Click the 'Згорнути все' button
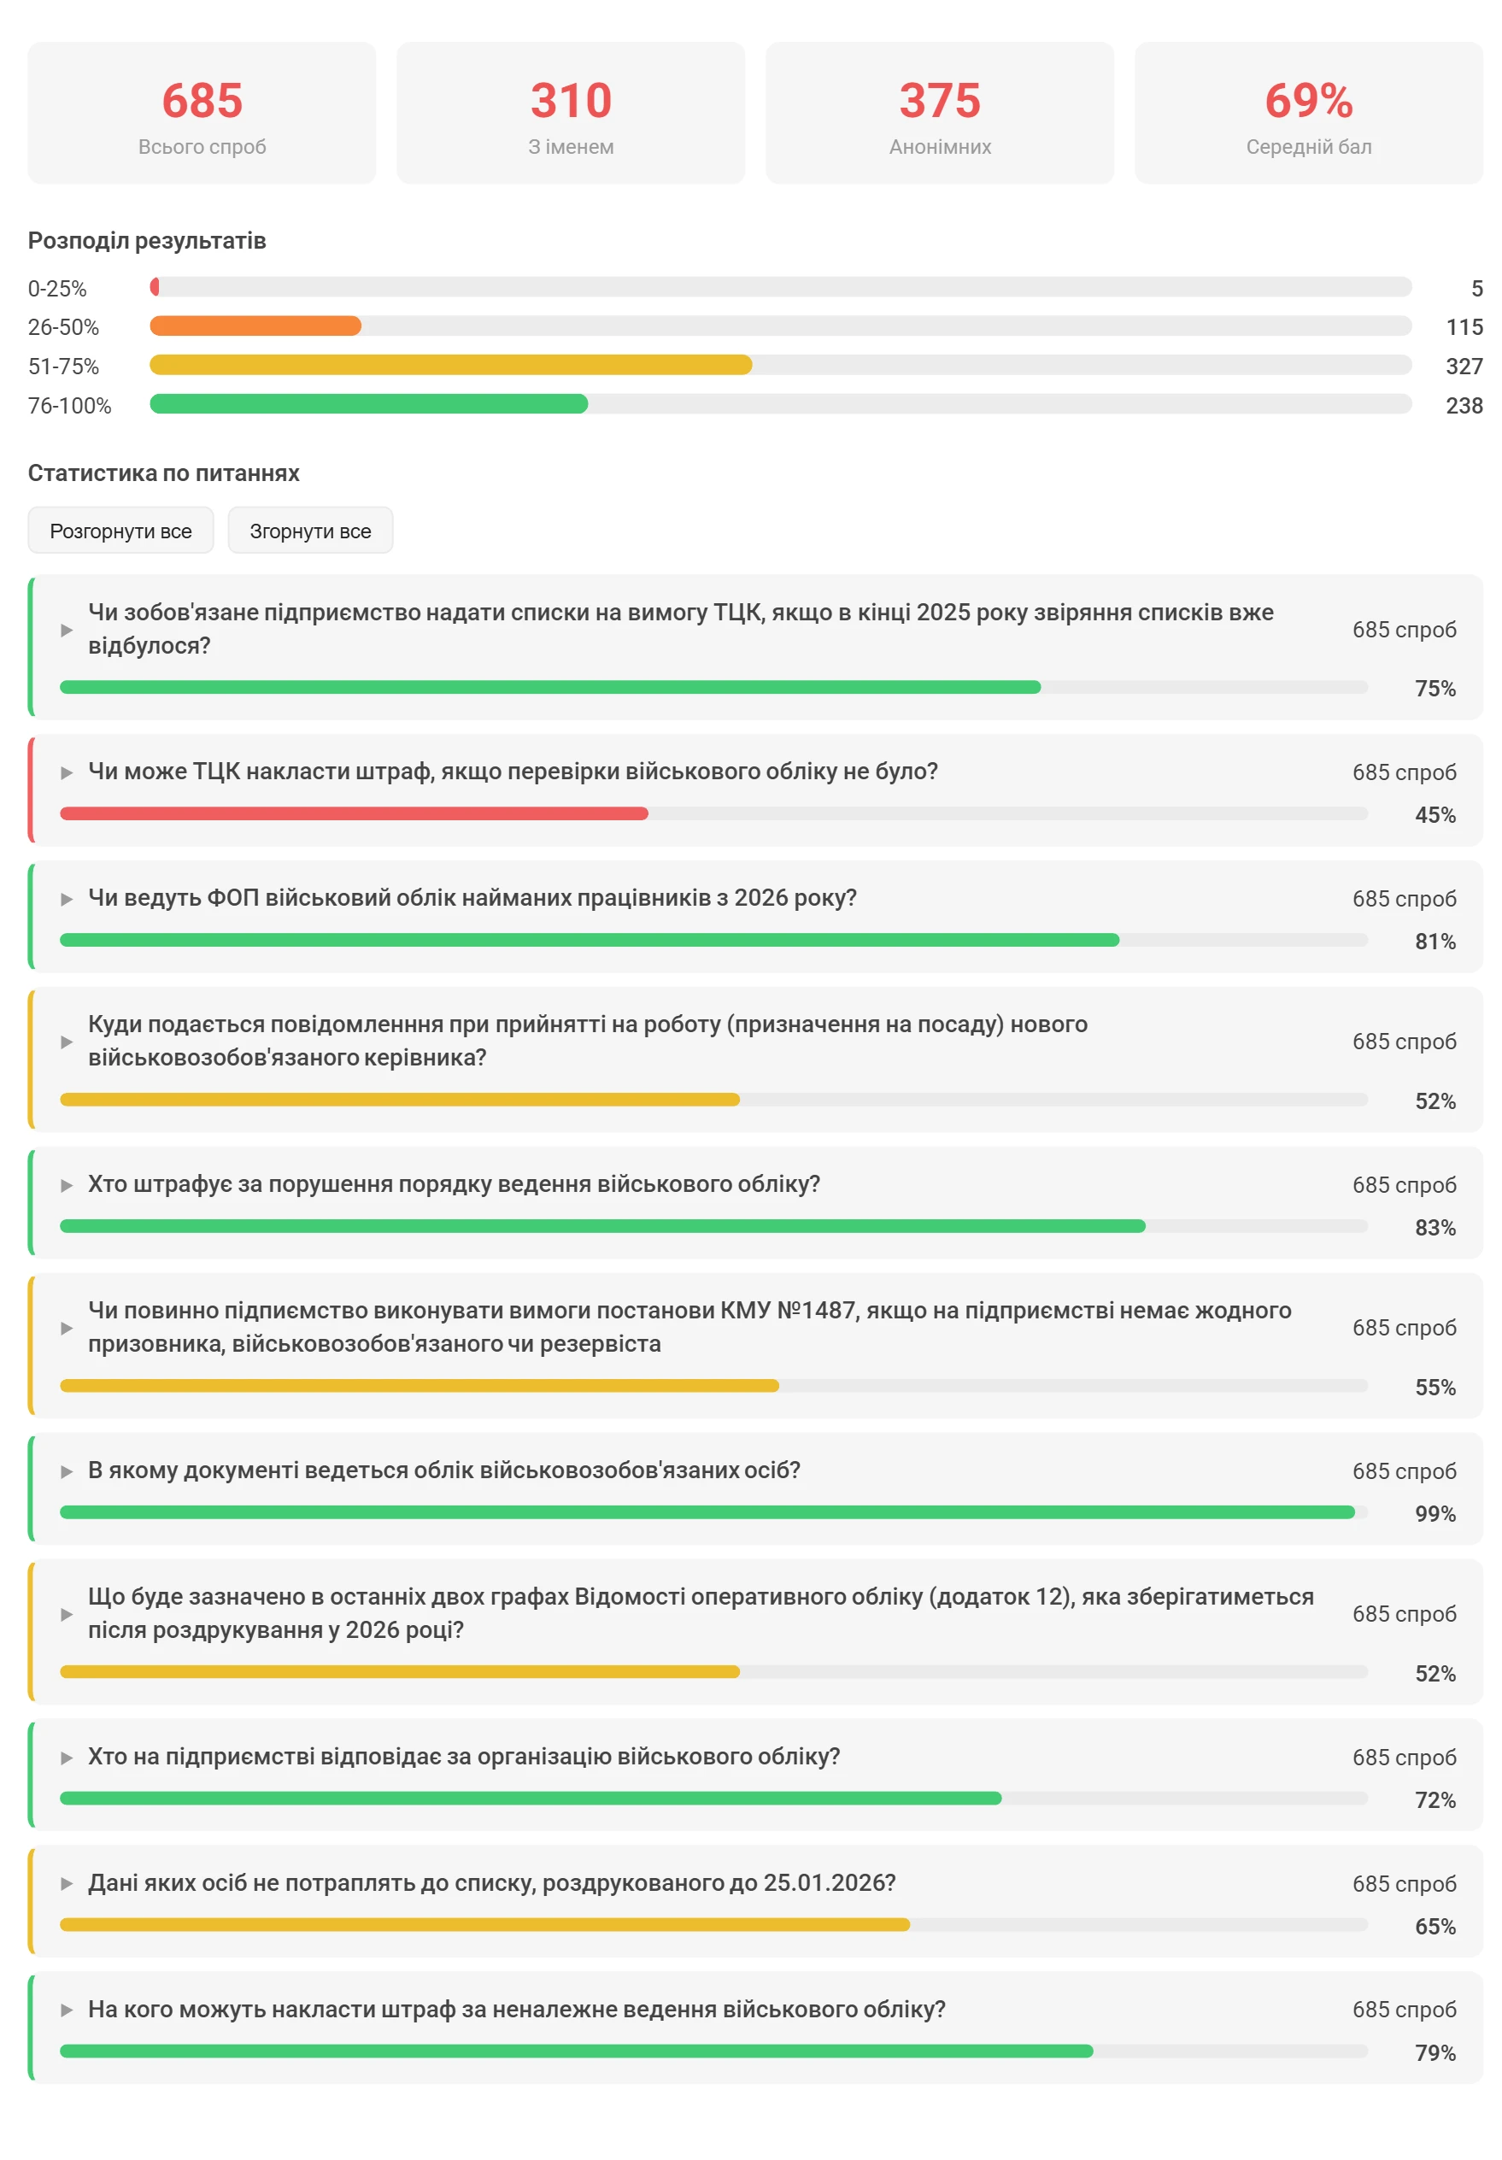The image size is (1502, 2160). pos(309,531)
